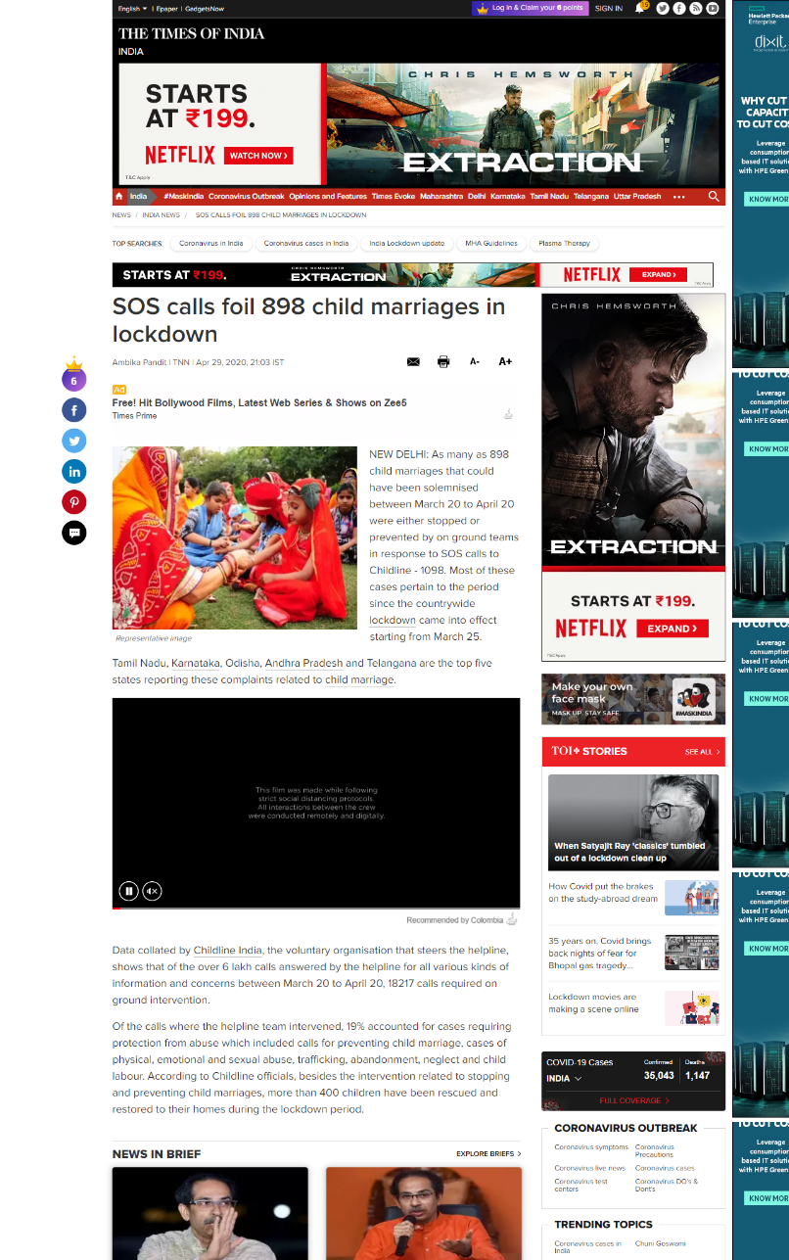Email this article using the envelope icon
The image size is (789, 1260).
point(413,362)
